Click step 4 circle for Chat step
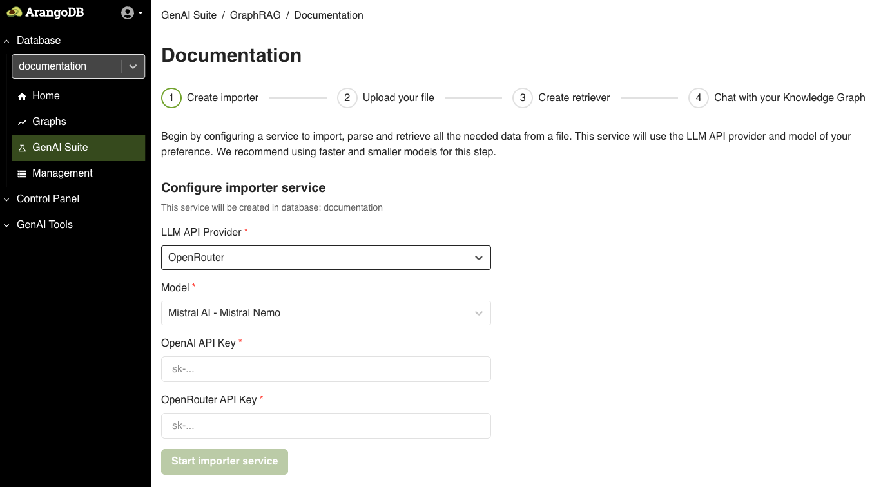872x487 pixels. coord(699,98)
